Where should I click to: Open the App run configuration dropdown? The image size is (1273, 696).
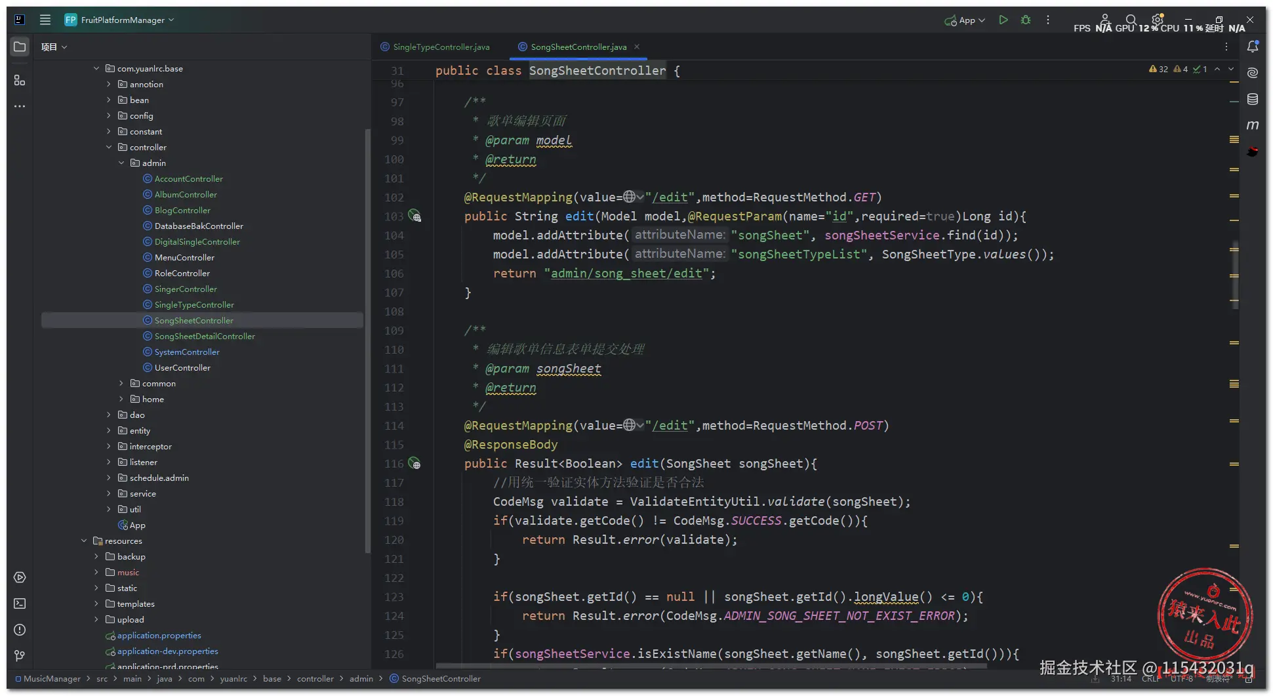tap(965, 20)
